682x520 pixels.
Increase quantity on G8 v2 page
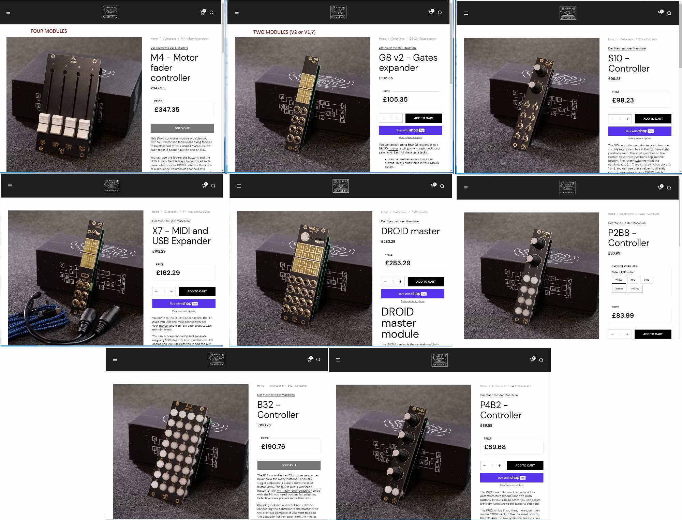coord(398,118)
